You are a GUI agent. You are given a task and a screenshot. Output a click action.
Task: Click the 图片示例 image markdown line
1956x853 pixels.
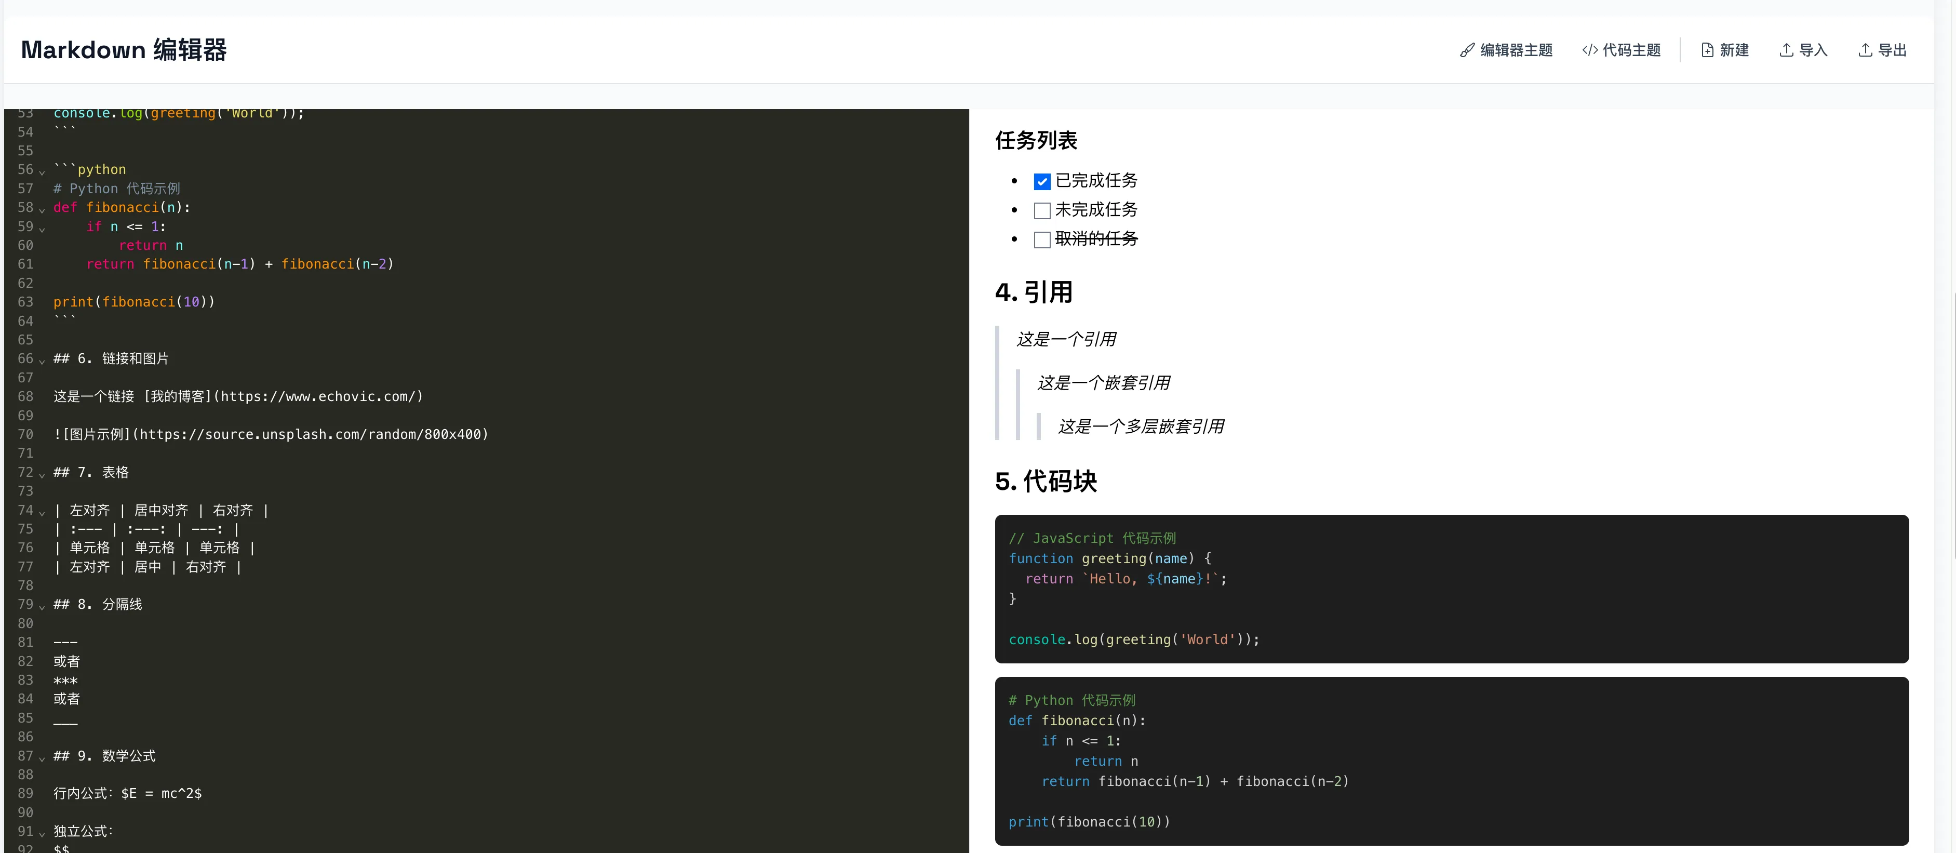(271, 434)
